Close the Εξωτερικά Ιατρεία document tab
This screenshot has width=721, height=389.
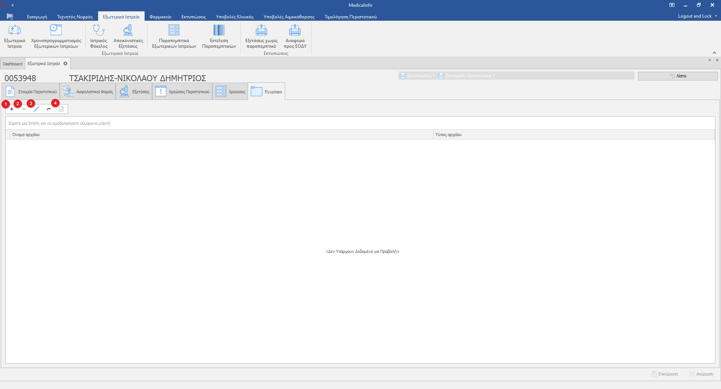coord(65,64)
